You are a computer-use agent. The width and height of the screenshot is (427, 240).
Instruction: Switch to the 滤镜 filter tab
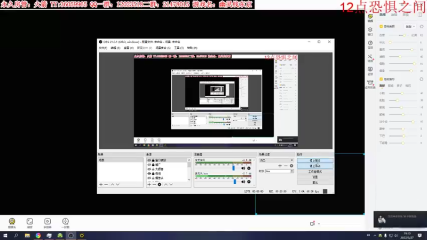point(394,15)
